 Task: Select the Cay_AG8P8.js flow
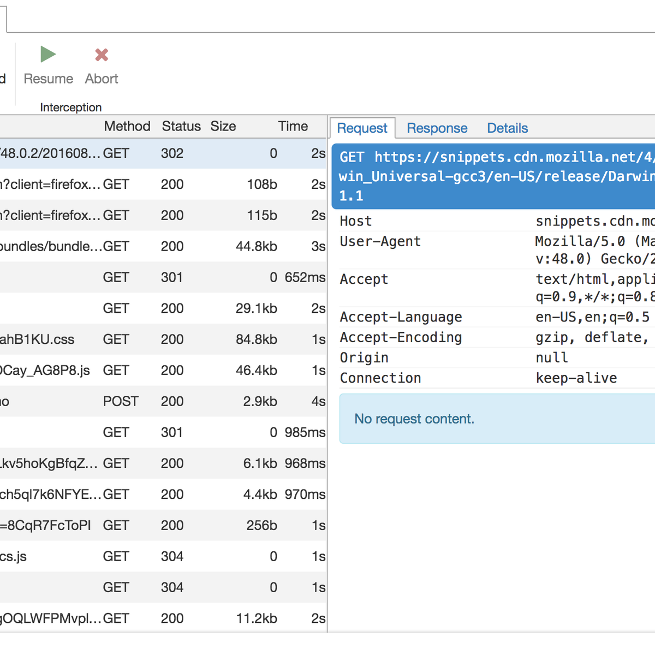click(163, 371)
